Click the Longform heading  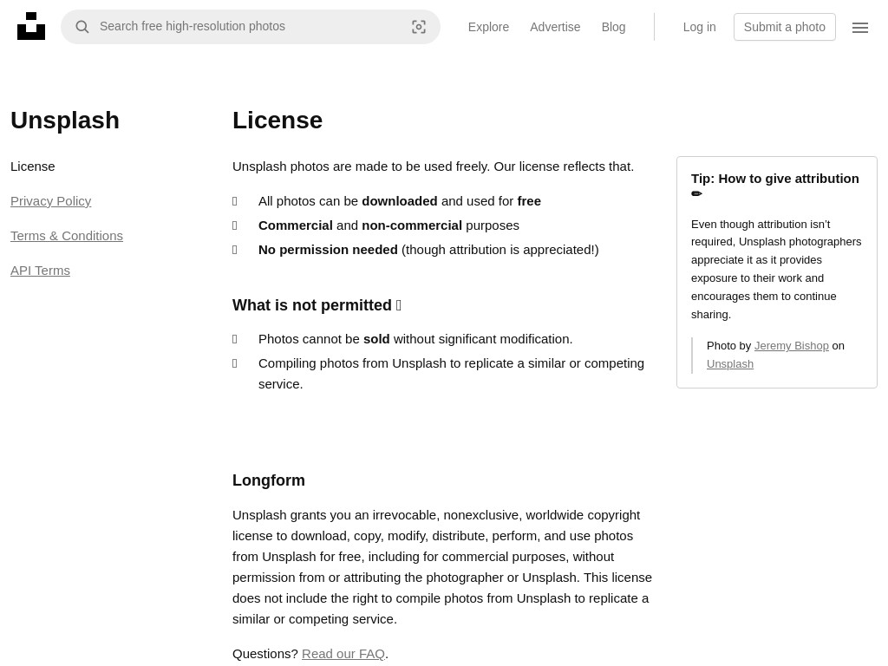tap(269, 480)
